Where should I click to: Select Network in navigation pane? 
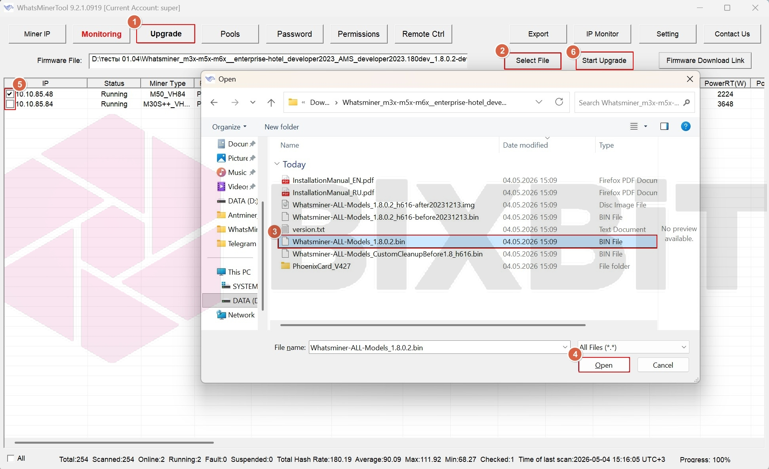[x=236, y=315]
